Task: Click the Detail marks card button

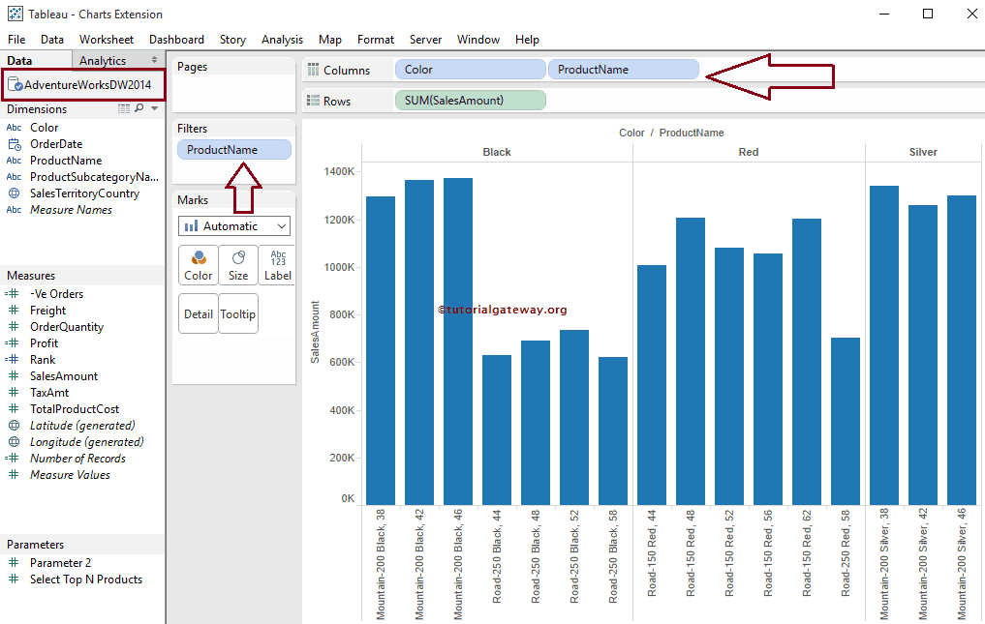Action: coord(199,314)
